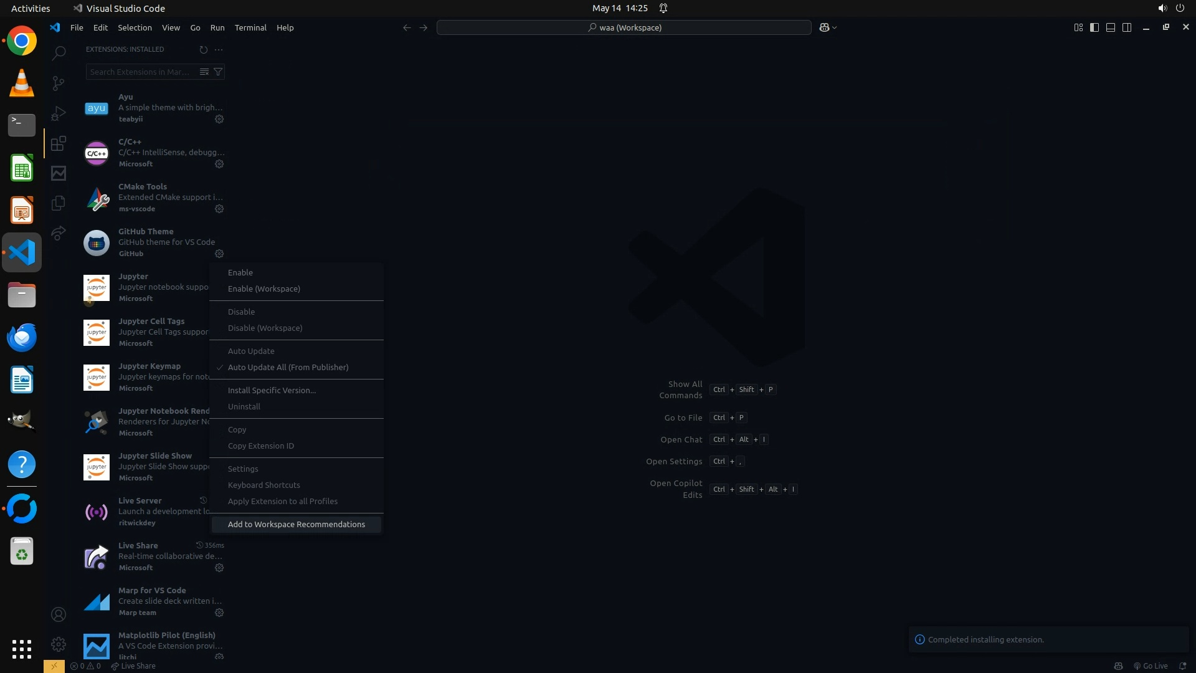
Task: Open Run and Debug view icon
Action: click(59, 113)
